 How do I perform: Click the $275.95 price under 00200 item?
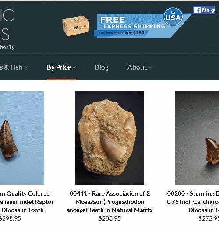pos(208,218)
